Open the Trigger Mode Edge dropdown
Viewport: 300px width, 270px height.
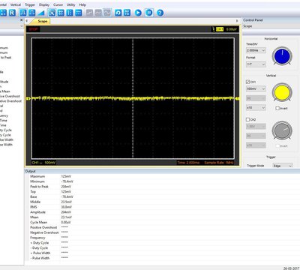click(283, 166)
